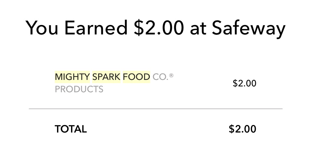Click the gray CO. text
329x165 pixels.
tap(161, 77)
